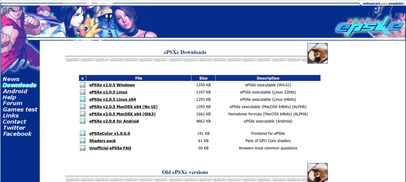Viewport: 406px width, 182px height.
Task: Open the Facebook link in sidebar
Action: [x=17, y=134]
